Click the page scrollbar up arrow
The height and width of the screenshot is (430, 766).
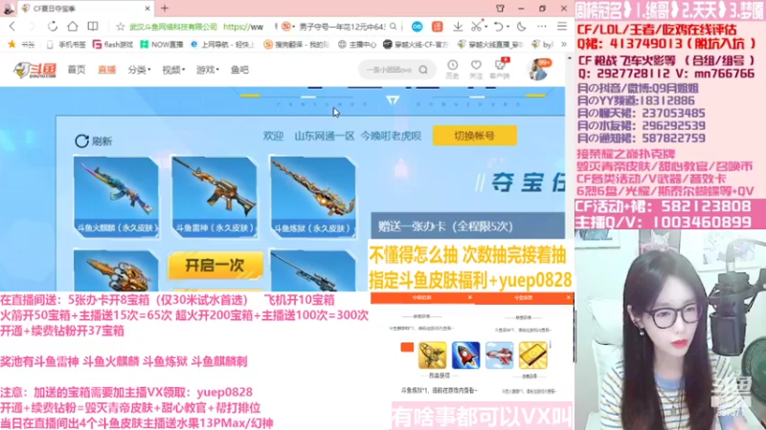pos(569,58)
